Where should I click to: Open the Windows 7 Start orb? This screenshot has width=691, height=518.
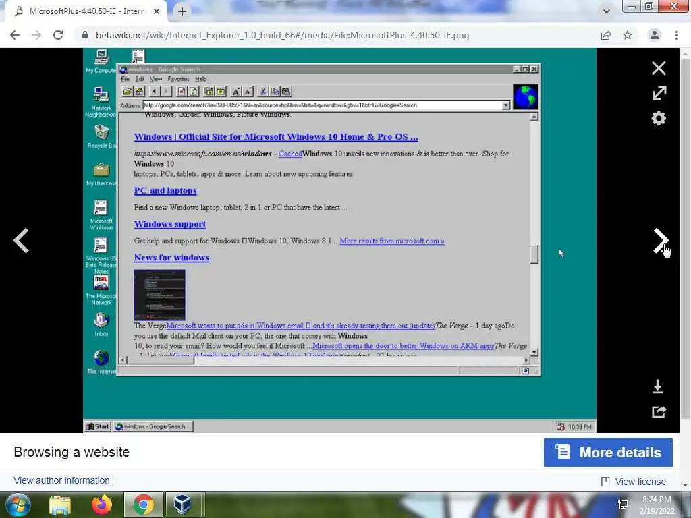point(18,505)
